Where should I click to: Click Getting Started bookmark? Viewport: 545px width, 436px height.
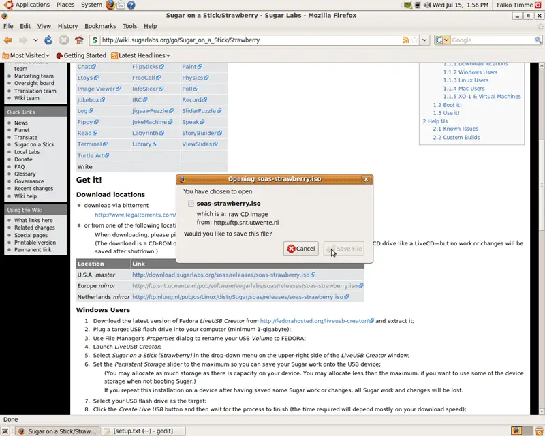click(81, 55)
